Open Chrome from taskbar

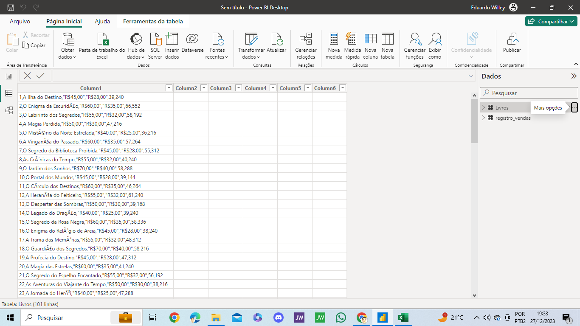pyautogui.click(x=174, y=318)
